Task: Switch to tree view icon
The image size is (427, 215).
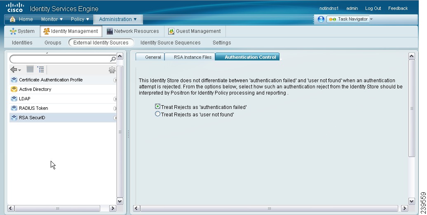Action: (40, 69)
